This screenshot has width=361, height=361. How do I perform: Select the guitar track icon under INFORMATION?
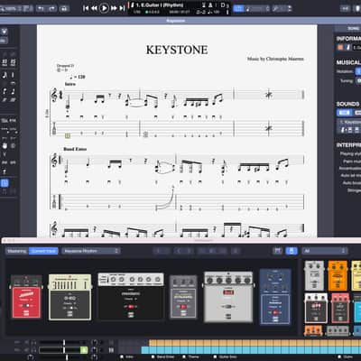click(347, 47)
